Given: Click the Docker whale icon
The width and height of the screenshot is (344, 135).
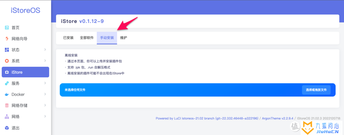Looking at the screenshot, I should [x=7, y=94].
